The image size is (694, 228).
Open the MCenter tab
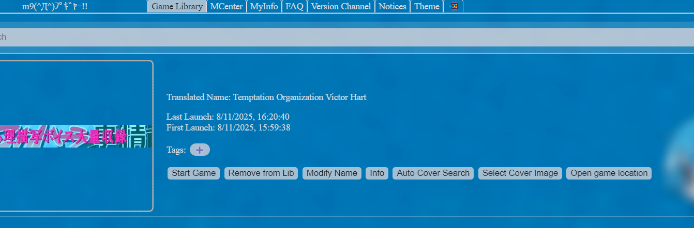tap(227, 6)
